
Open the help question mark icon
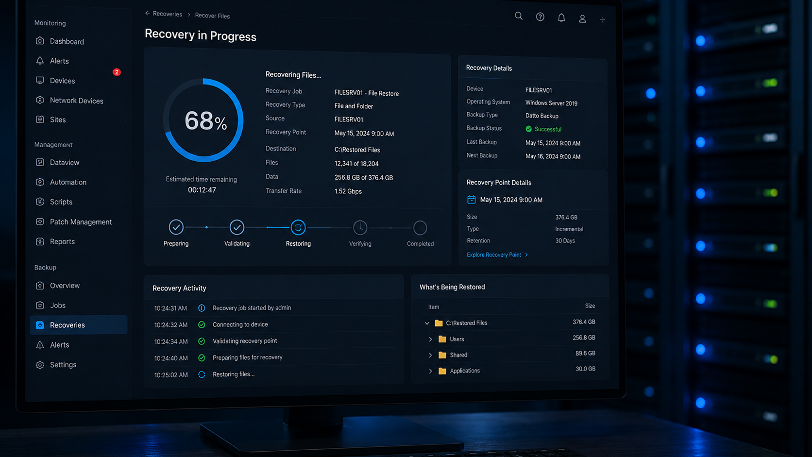[x=540, y=17]
